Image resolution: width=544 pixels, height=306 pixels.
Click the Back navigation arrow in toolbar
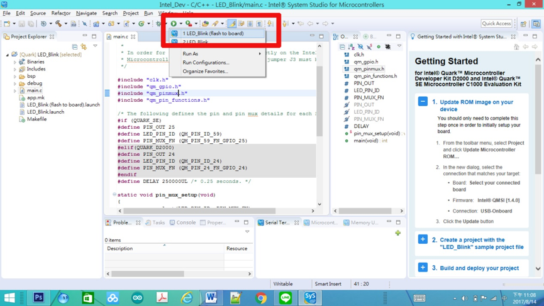310,24
